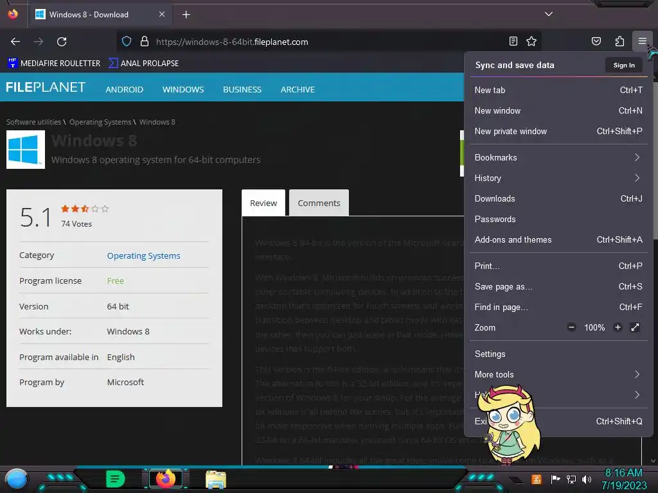Click the Start orb on taskbar
The height and width of the screenshot is (493, 658).
click(x=16, y=480)
